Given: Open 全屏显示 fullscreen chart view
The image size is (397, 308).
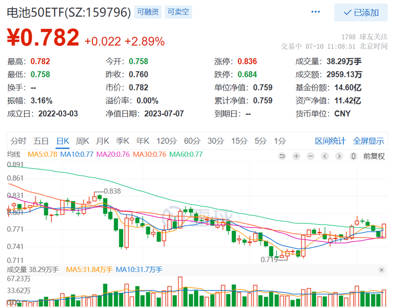Looking at the screenshot, I should [x=368, y=141].
